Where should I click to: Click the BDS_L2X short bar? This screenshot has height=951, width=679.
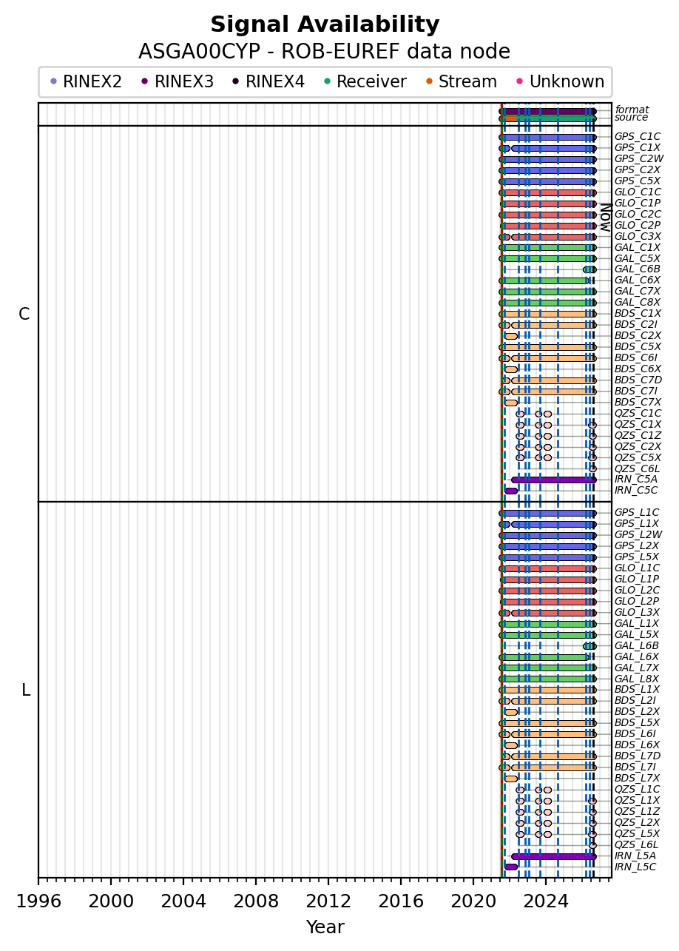(x=511, y=712)
